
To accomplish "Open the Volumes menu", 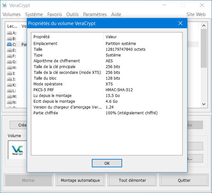I will click(x=12, y=14).
